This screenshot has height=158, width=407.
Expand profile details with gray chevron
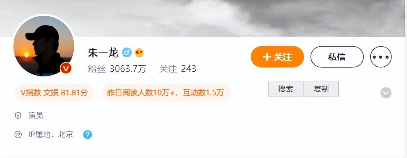pos(386,93)
